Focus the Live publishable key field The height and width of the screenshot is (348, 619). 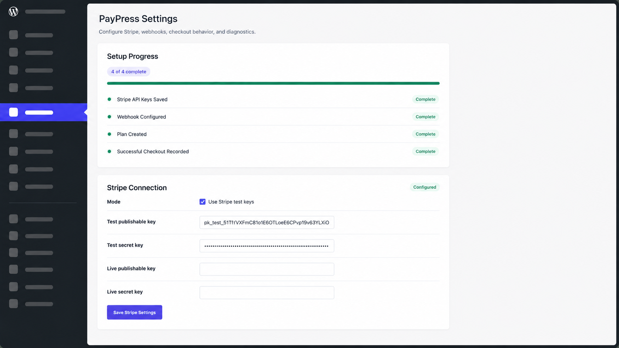click(x=267, y=269)
